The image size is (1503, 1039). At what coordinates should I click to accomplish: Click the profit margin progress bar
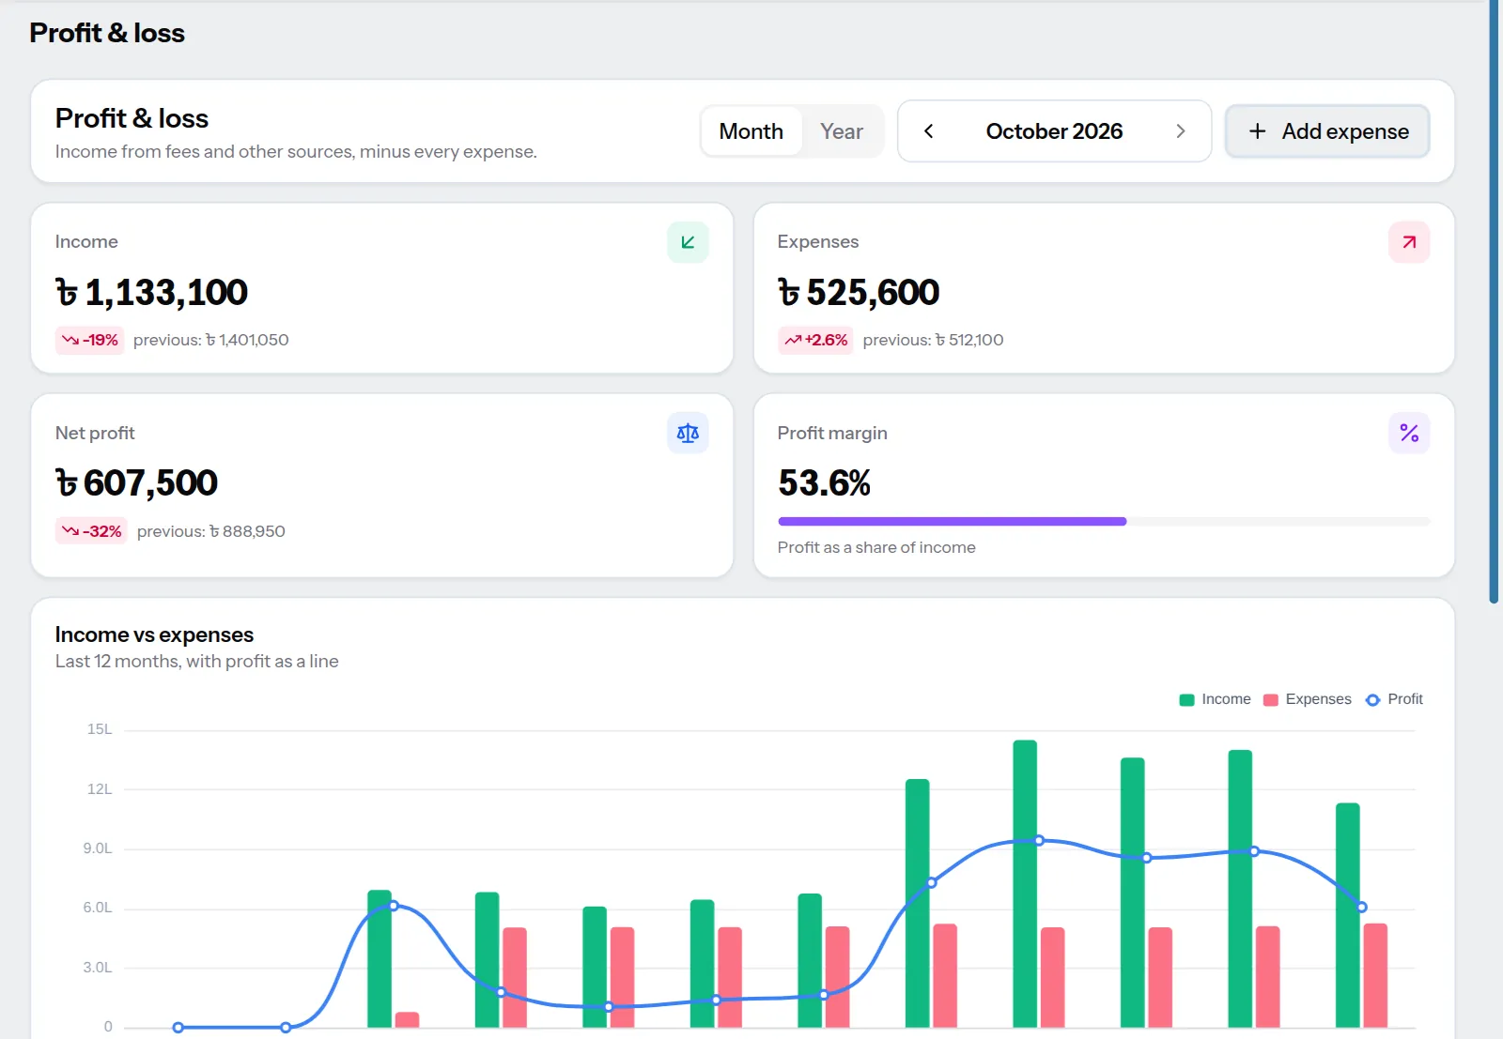[1104, 521]
